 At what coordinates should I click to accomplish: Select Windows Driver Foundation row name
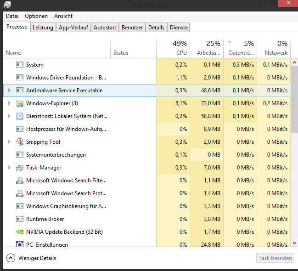[66, 78]
